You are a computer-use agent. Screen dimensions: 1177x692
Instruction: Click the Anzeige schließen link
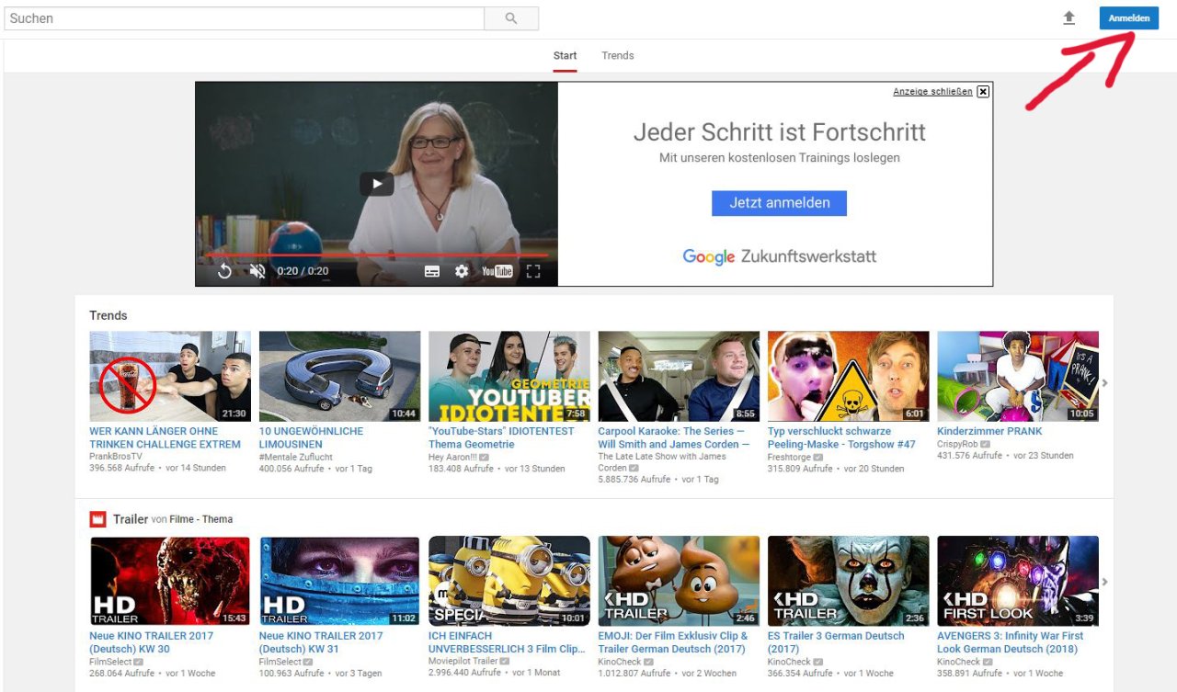pos(932,92)
